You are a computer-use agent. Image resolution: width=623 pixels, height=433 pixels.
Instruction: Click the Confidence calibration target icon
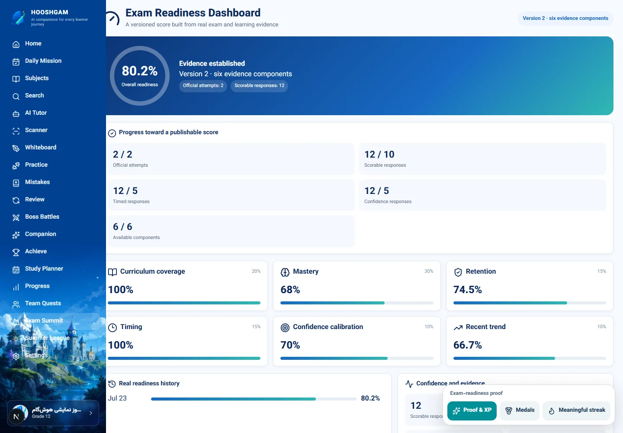285,328
